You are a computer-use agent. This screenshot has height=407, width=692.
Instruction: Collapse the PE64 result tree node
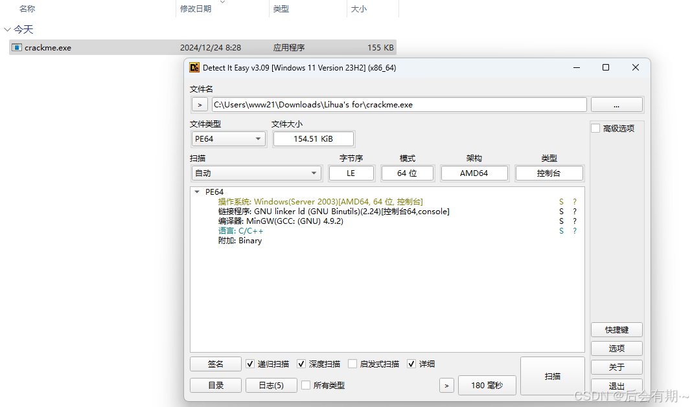pyautogui.click(x=196, y=192)
